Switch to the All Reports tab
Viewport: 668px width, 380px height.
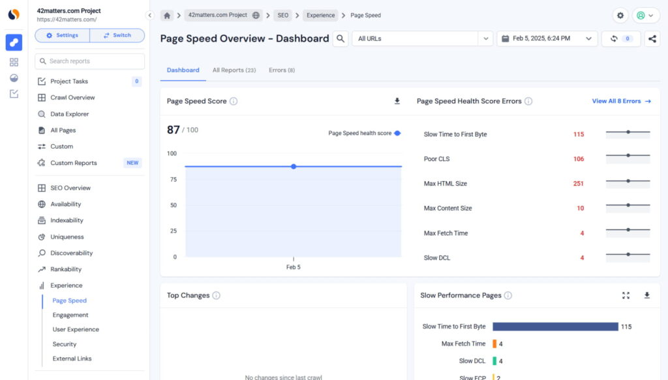[x=234, y=70]
